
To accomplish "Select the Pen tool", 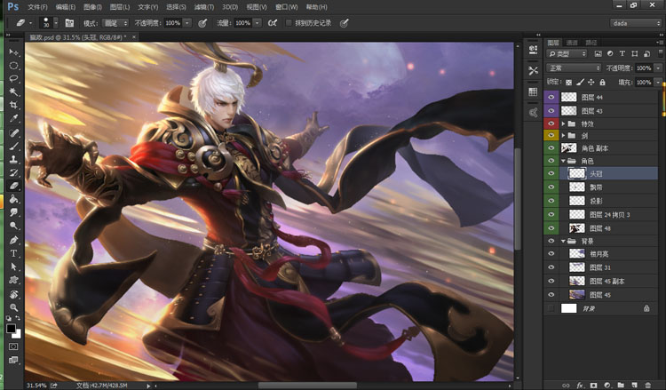I will point(13,240).
